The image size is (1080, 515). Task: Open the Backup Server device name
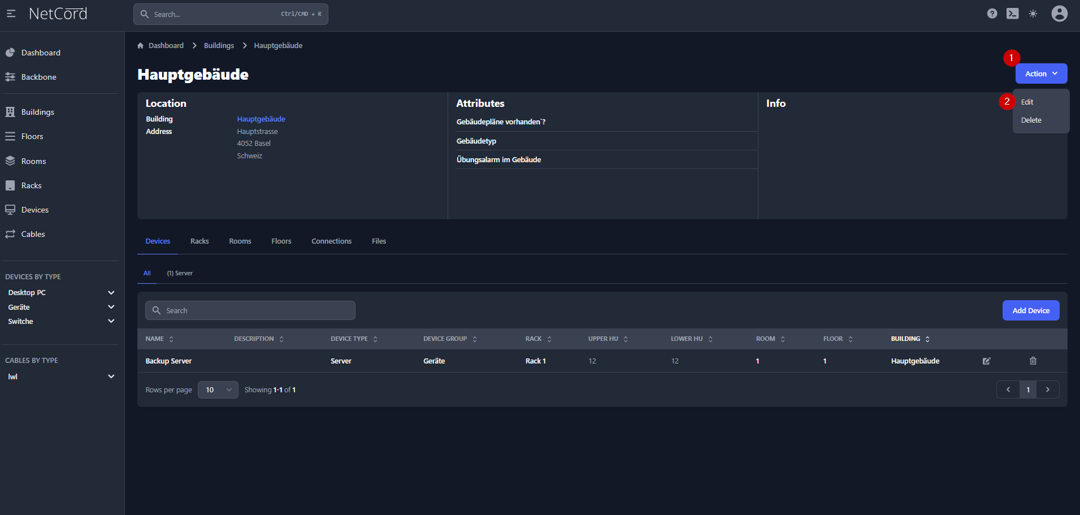pyautogui.click(x=168, y=361)
